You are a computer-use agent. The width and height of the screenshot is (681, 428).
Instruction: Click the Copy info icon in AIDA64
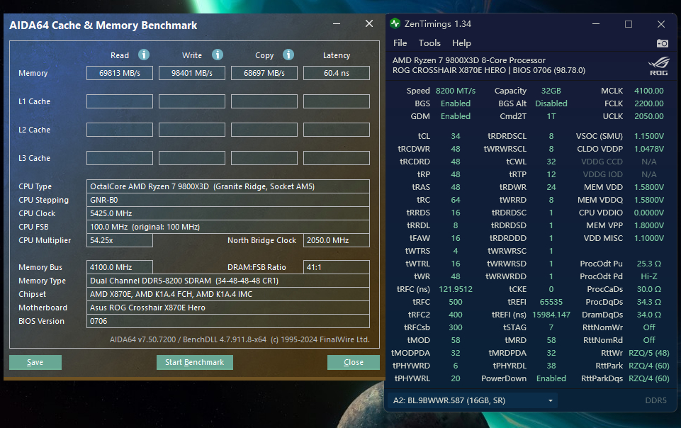click(288, 55)
